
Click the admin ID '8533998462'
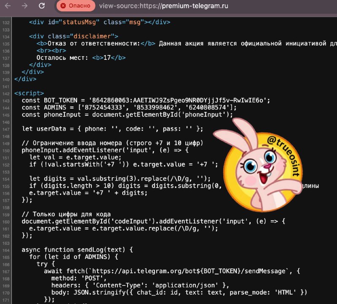coord(155,107)
